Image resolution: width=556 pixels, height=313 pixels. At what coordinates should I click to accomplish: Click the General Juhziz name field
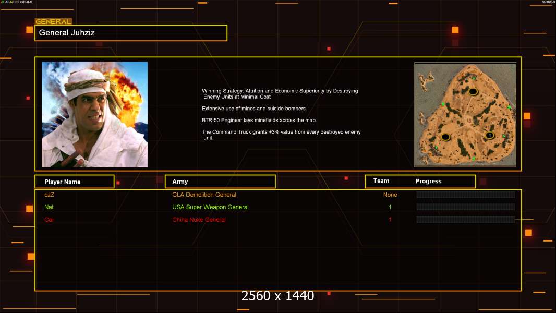click(x=131, y=33)
